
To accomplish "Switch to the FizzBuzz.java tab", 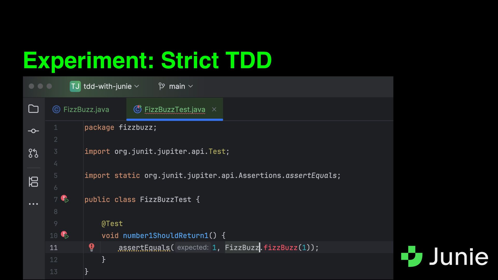I will pos(86,109).
